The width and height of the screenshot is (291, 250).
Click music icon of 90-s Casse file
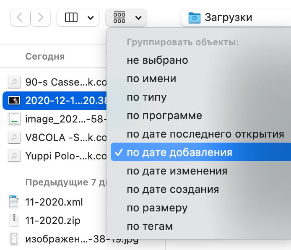coord(14,82)
